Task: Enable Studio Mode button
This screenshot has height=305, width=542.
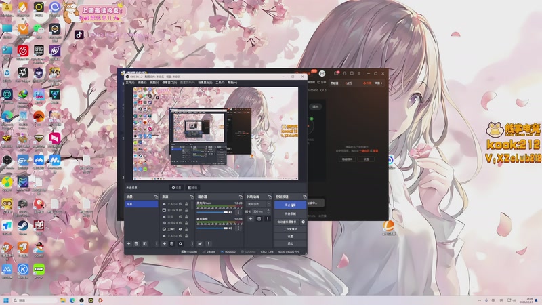Action: click(291, 229)
